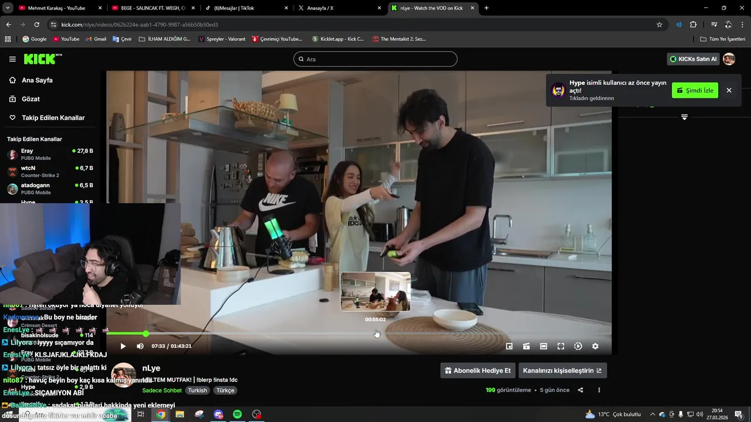
Task: Open Takip Edilen Kanallar sidebar item
Action: click(x=53, y=118)
